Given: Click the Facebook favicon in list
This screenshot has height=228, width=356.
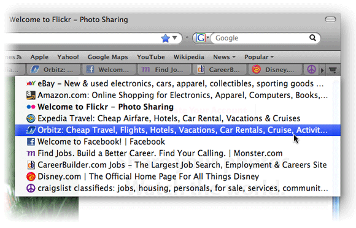Looking at the screenshot, I should click(x=31, y=142).
